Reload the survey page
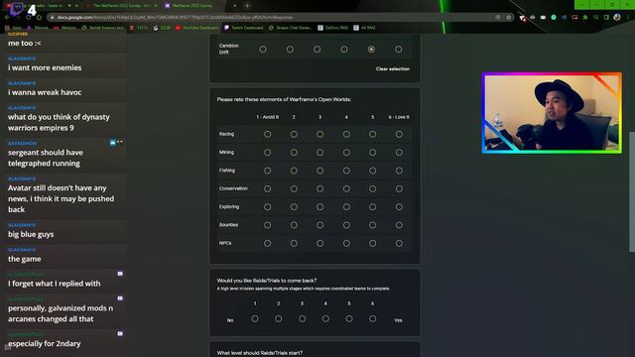This screenshot has height=357, width=635. [x=28, y=18]
